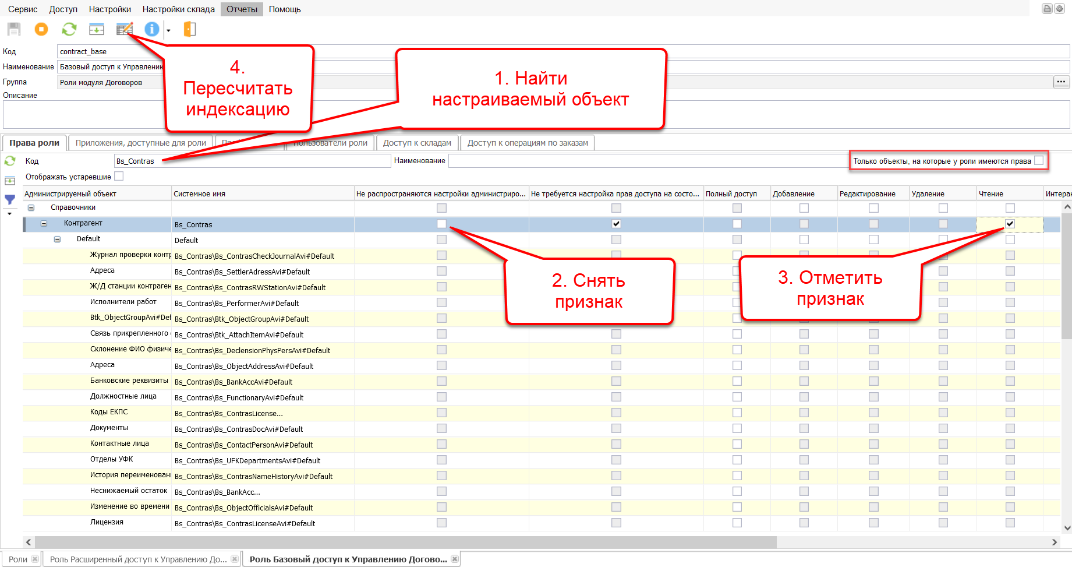Open the dropdown arrow next to info icon
This screenshot has width=1072, height=567.
[168, 30]
